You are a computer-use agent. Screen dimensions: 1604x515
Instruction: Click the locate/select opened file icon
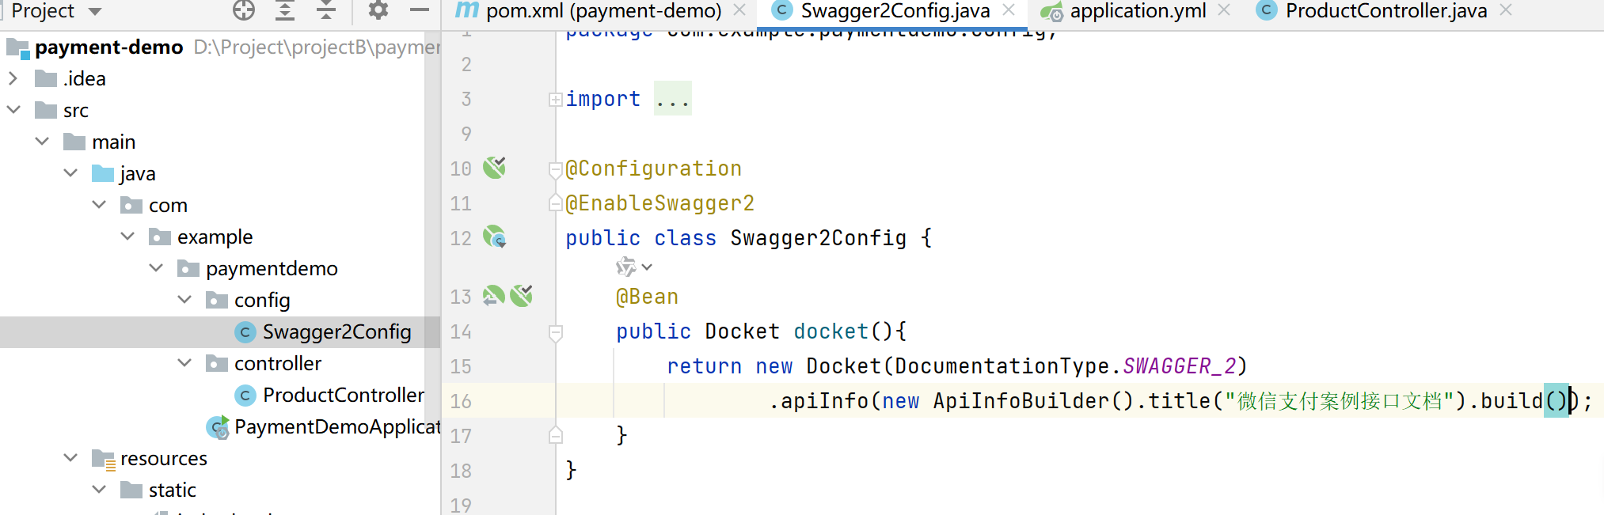coord(244,10)
